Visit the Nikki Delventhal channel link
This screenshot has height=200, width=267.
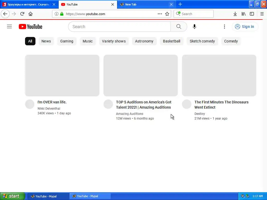tap(49, 109)
